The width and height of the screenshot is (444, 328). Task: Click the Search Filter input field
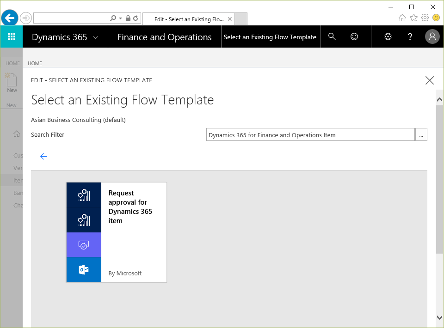click(310, 134)
